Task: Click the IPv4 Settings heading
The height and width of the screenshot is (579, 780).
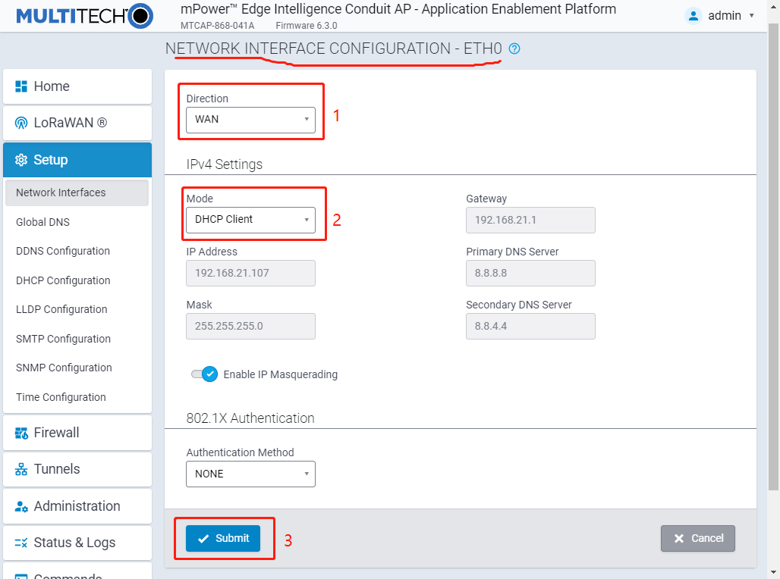Action: pyautogui.click(x=225, y=164)
